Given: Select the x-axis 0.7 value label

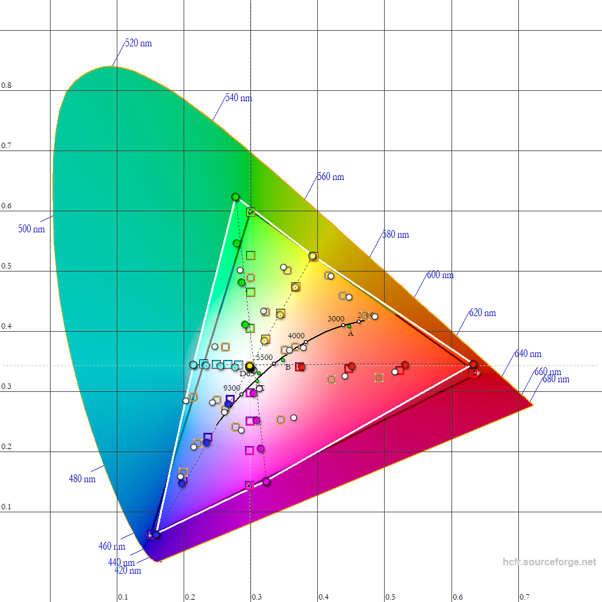Looking at the screenshot, I should [525, 597].
